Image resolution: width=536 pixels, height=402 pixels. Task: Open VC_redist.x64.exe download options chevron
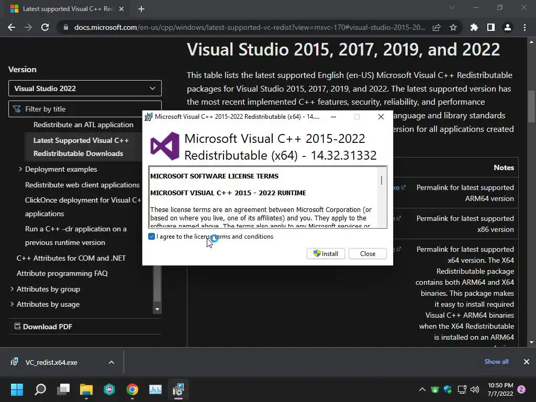[111, 362]
